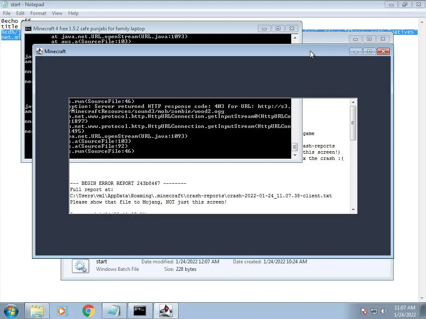Click Notepad's vertical scroll up arrow
The height and width of the screenshot is (319, 426).
[x=423, y=22]
